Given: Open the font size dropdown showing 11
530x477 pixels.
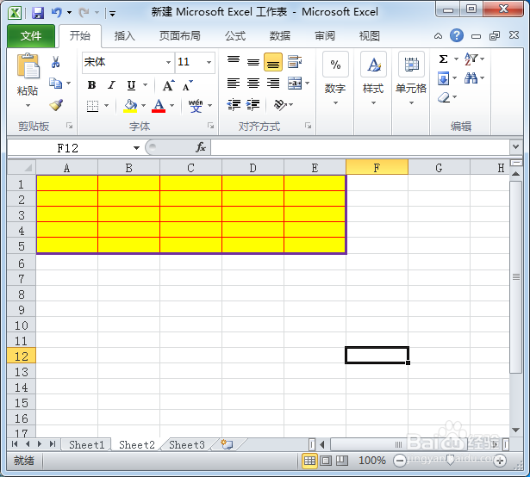Looking at the screenshot, I should (209, 63).
